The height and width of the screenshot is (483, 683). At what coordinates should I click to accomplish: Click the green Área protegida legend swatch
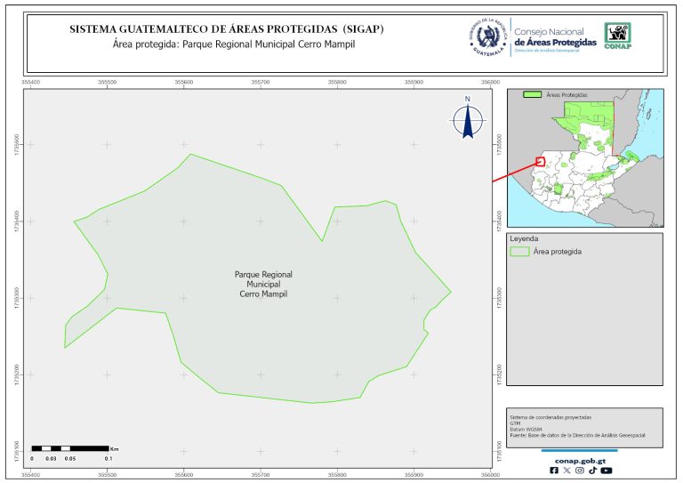pyautogui.click(x=520, y=252)
